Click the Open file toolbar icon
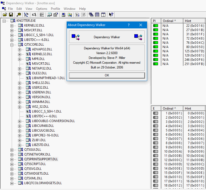 5,15
